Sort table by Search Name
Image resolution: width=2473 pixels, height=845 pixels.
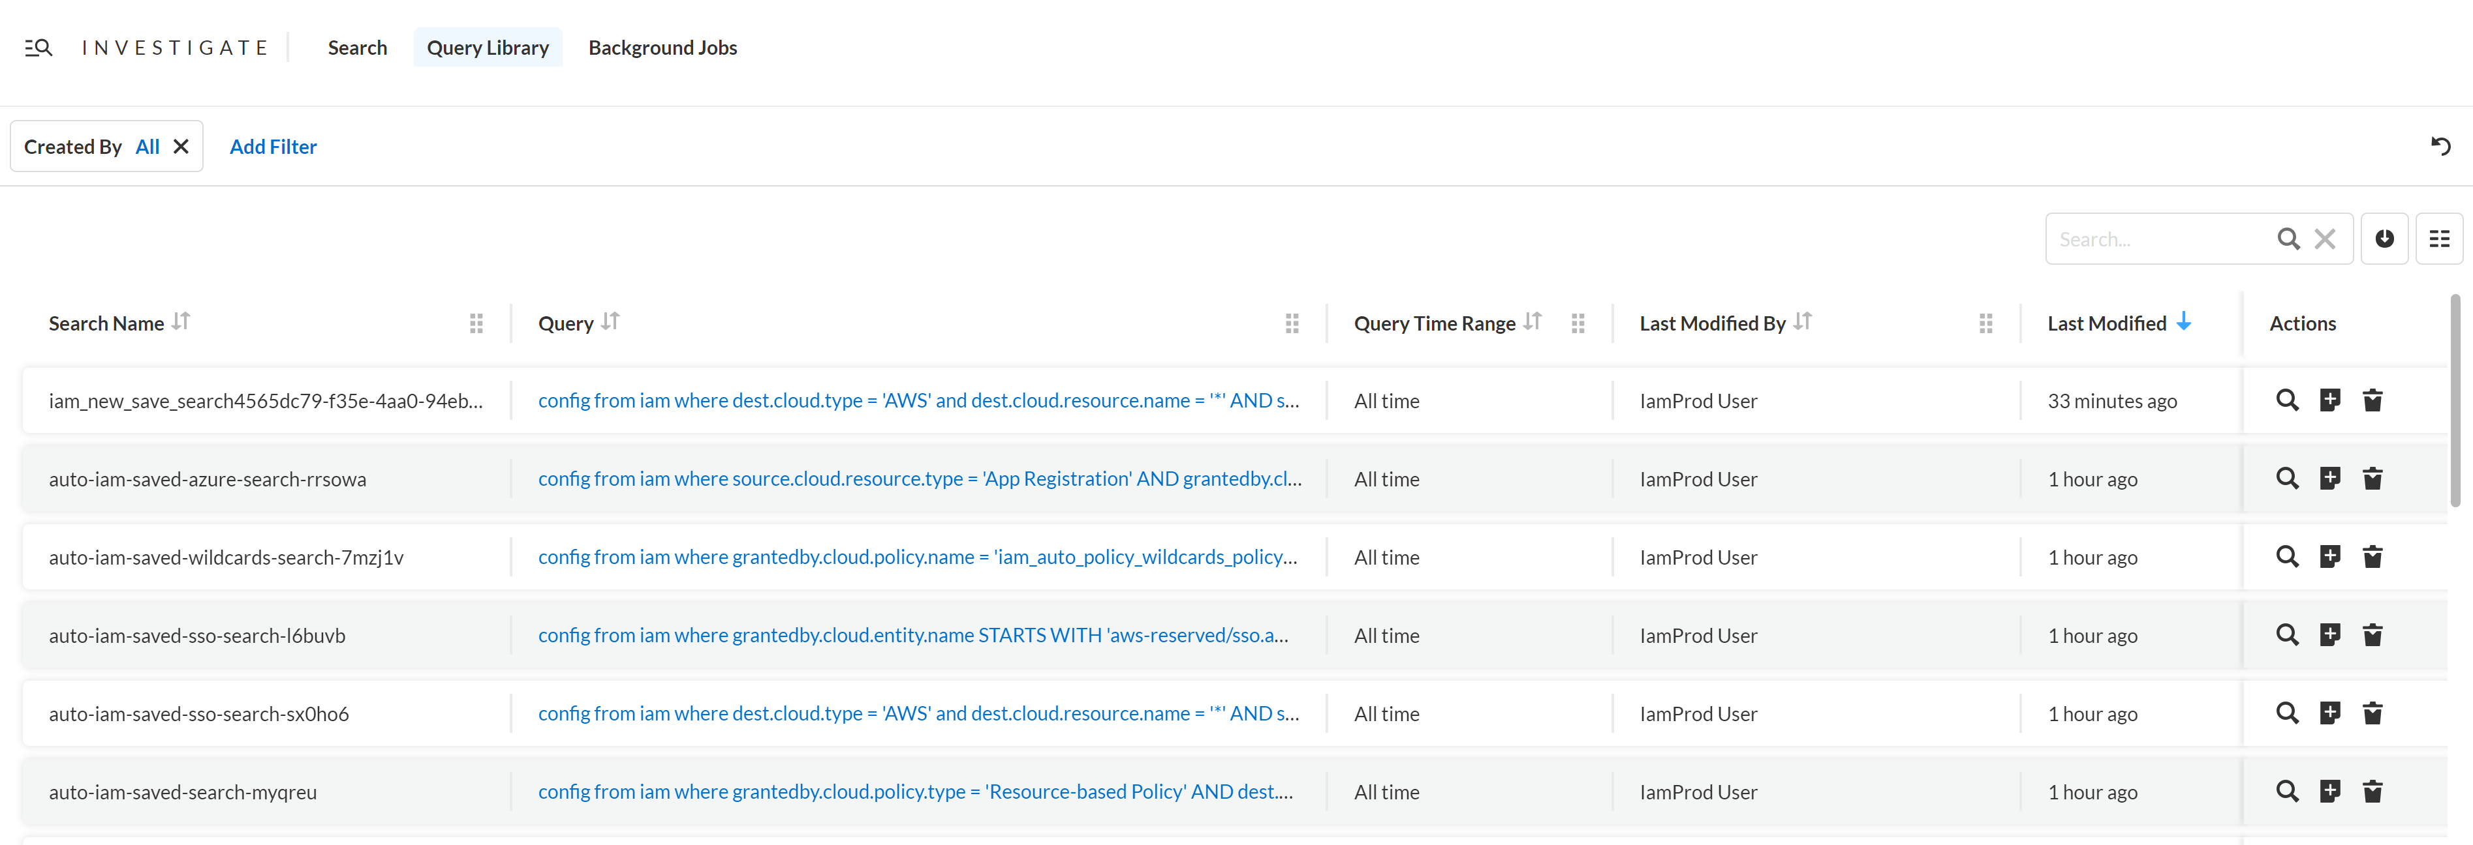(181, 321)
